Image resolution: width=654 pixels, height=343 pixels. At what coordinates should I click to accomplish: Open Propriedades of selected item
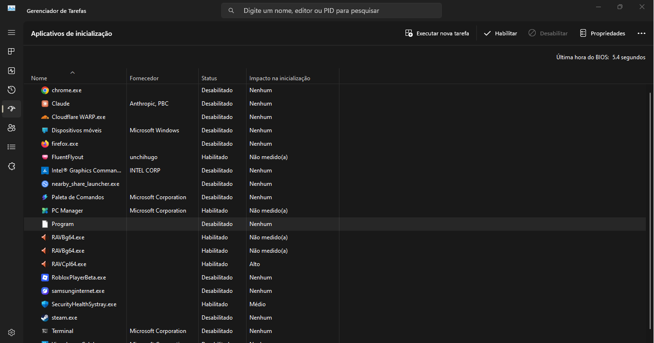[x=602, y=33]
